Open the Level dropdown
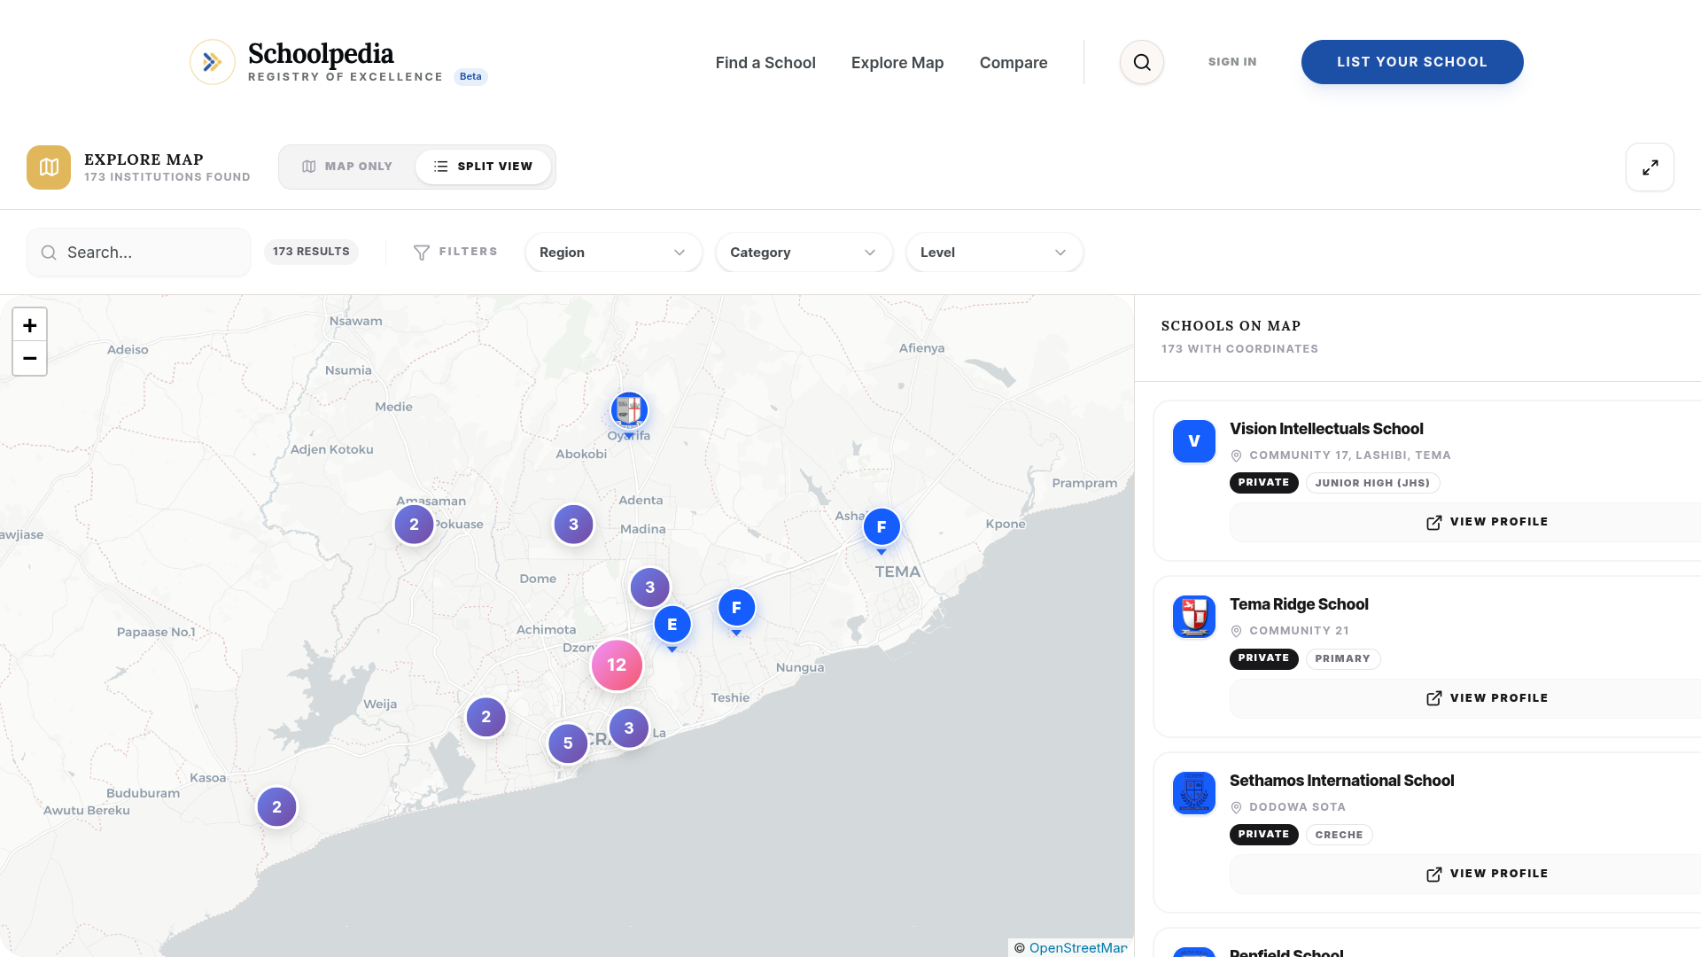The width and height of the screenshot is (1701, 957). point(994,253)
